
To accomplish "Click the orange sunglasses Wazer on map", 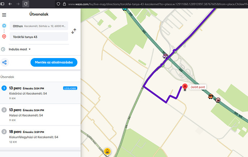I will coord(211,96).
